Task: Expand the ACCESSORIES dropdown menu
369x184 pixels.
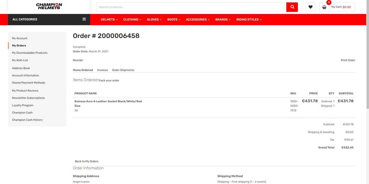Action: coord(198,20)
